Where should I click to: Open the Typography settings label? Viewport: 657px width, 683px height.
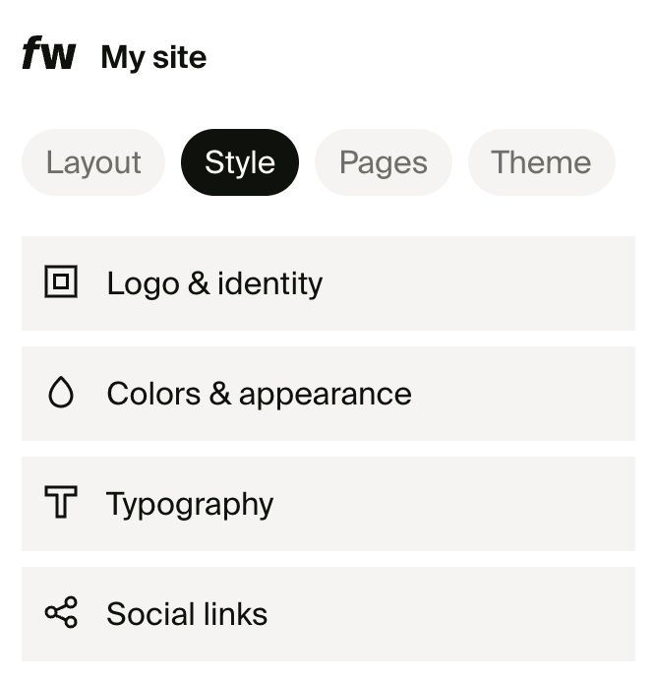coord(190,505)
